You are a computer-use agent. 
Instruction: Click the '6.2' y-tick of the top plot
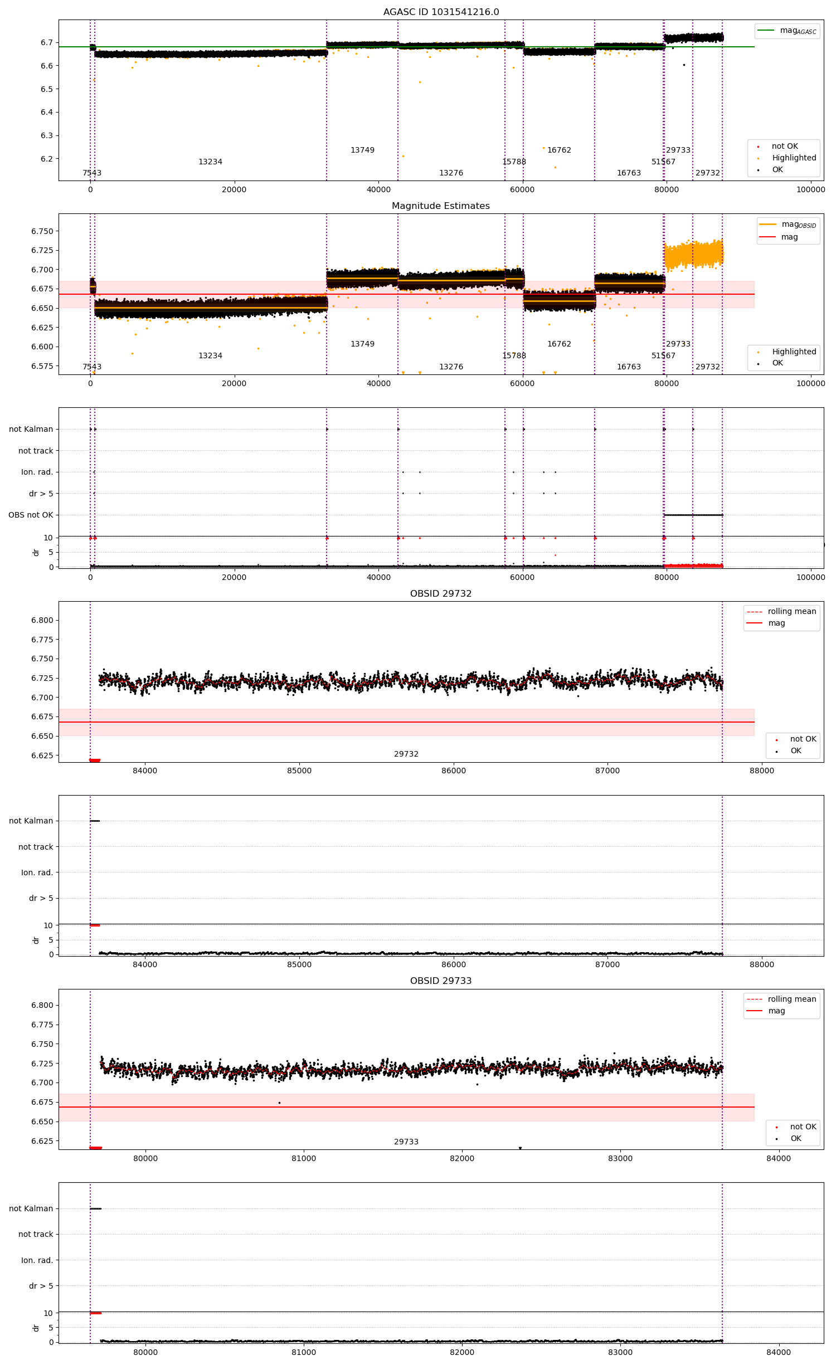point(47,159)
